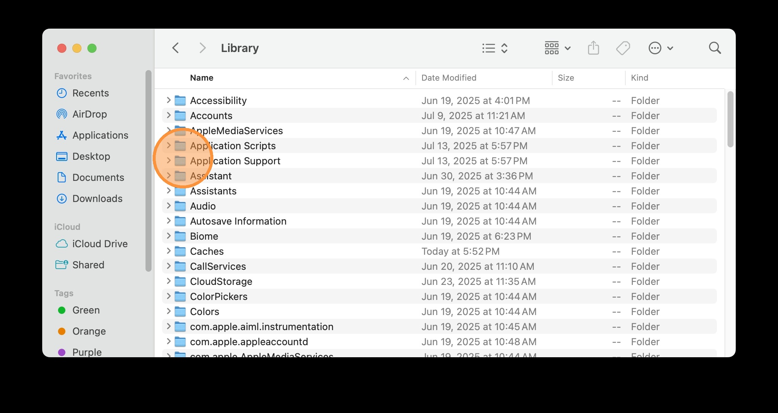Filter by the Green tag
This screenshot has width=778, height=413.
[79, 310]
